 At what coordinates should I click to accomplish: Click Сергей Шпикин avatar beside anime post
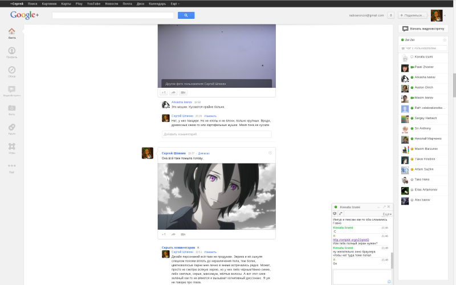[x=148, y=153]
